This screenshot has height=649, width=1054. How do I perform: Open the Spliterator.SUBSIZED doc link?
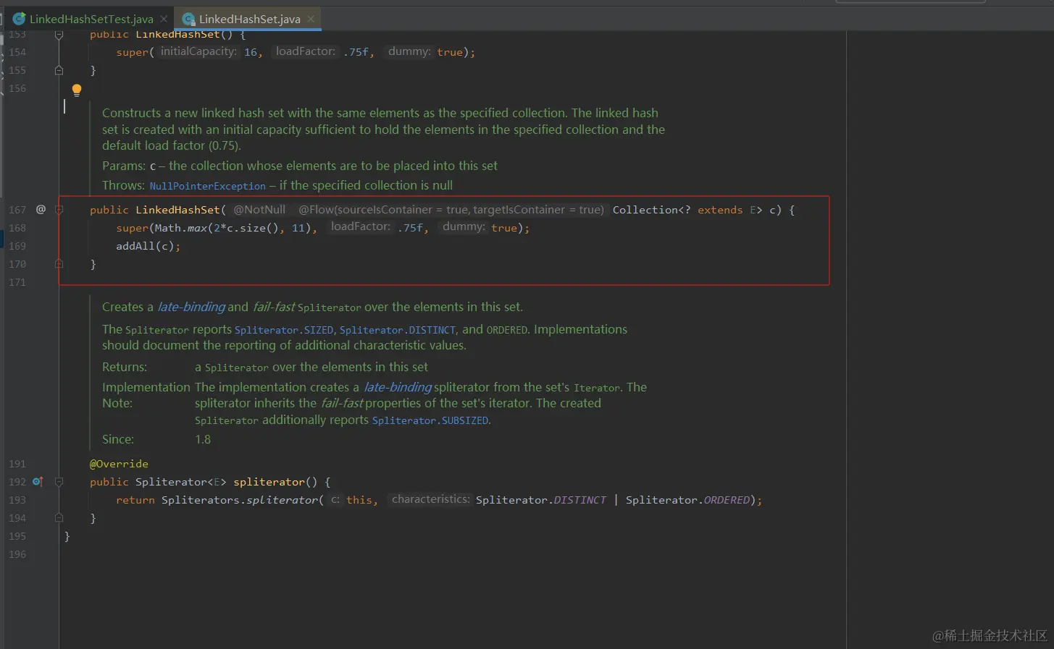click(431, 420)
